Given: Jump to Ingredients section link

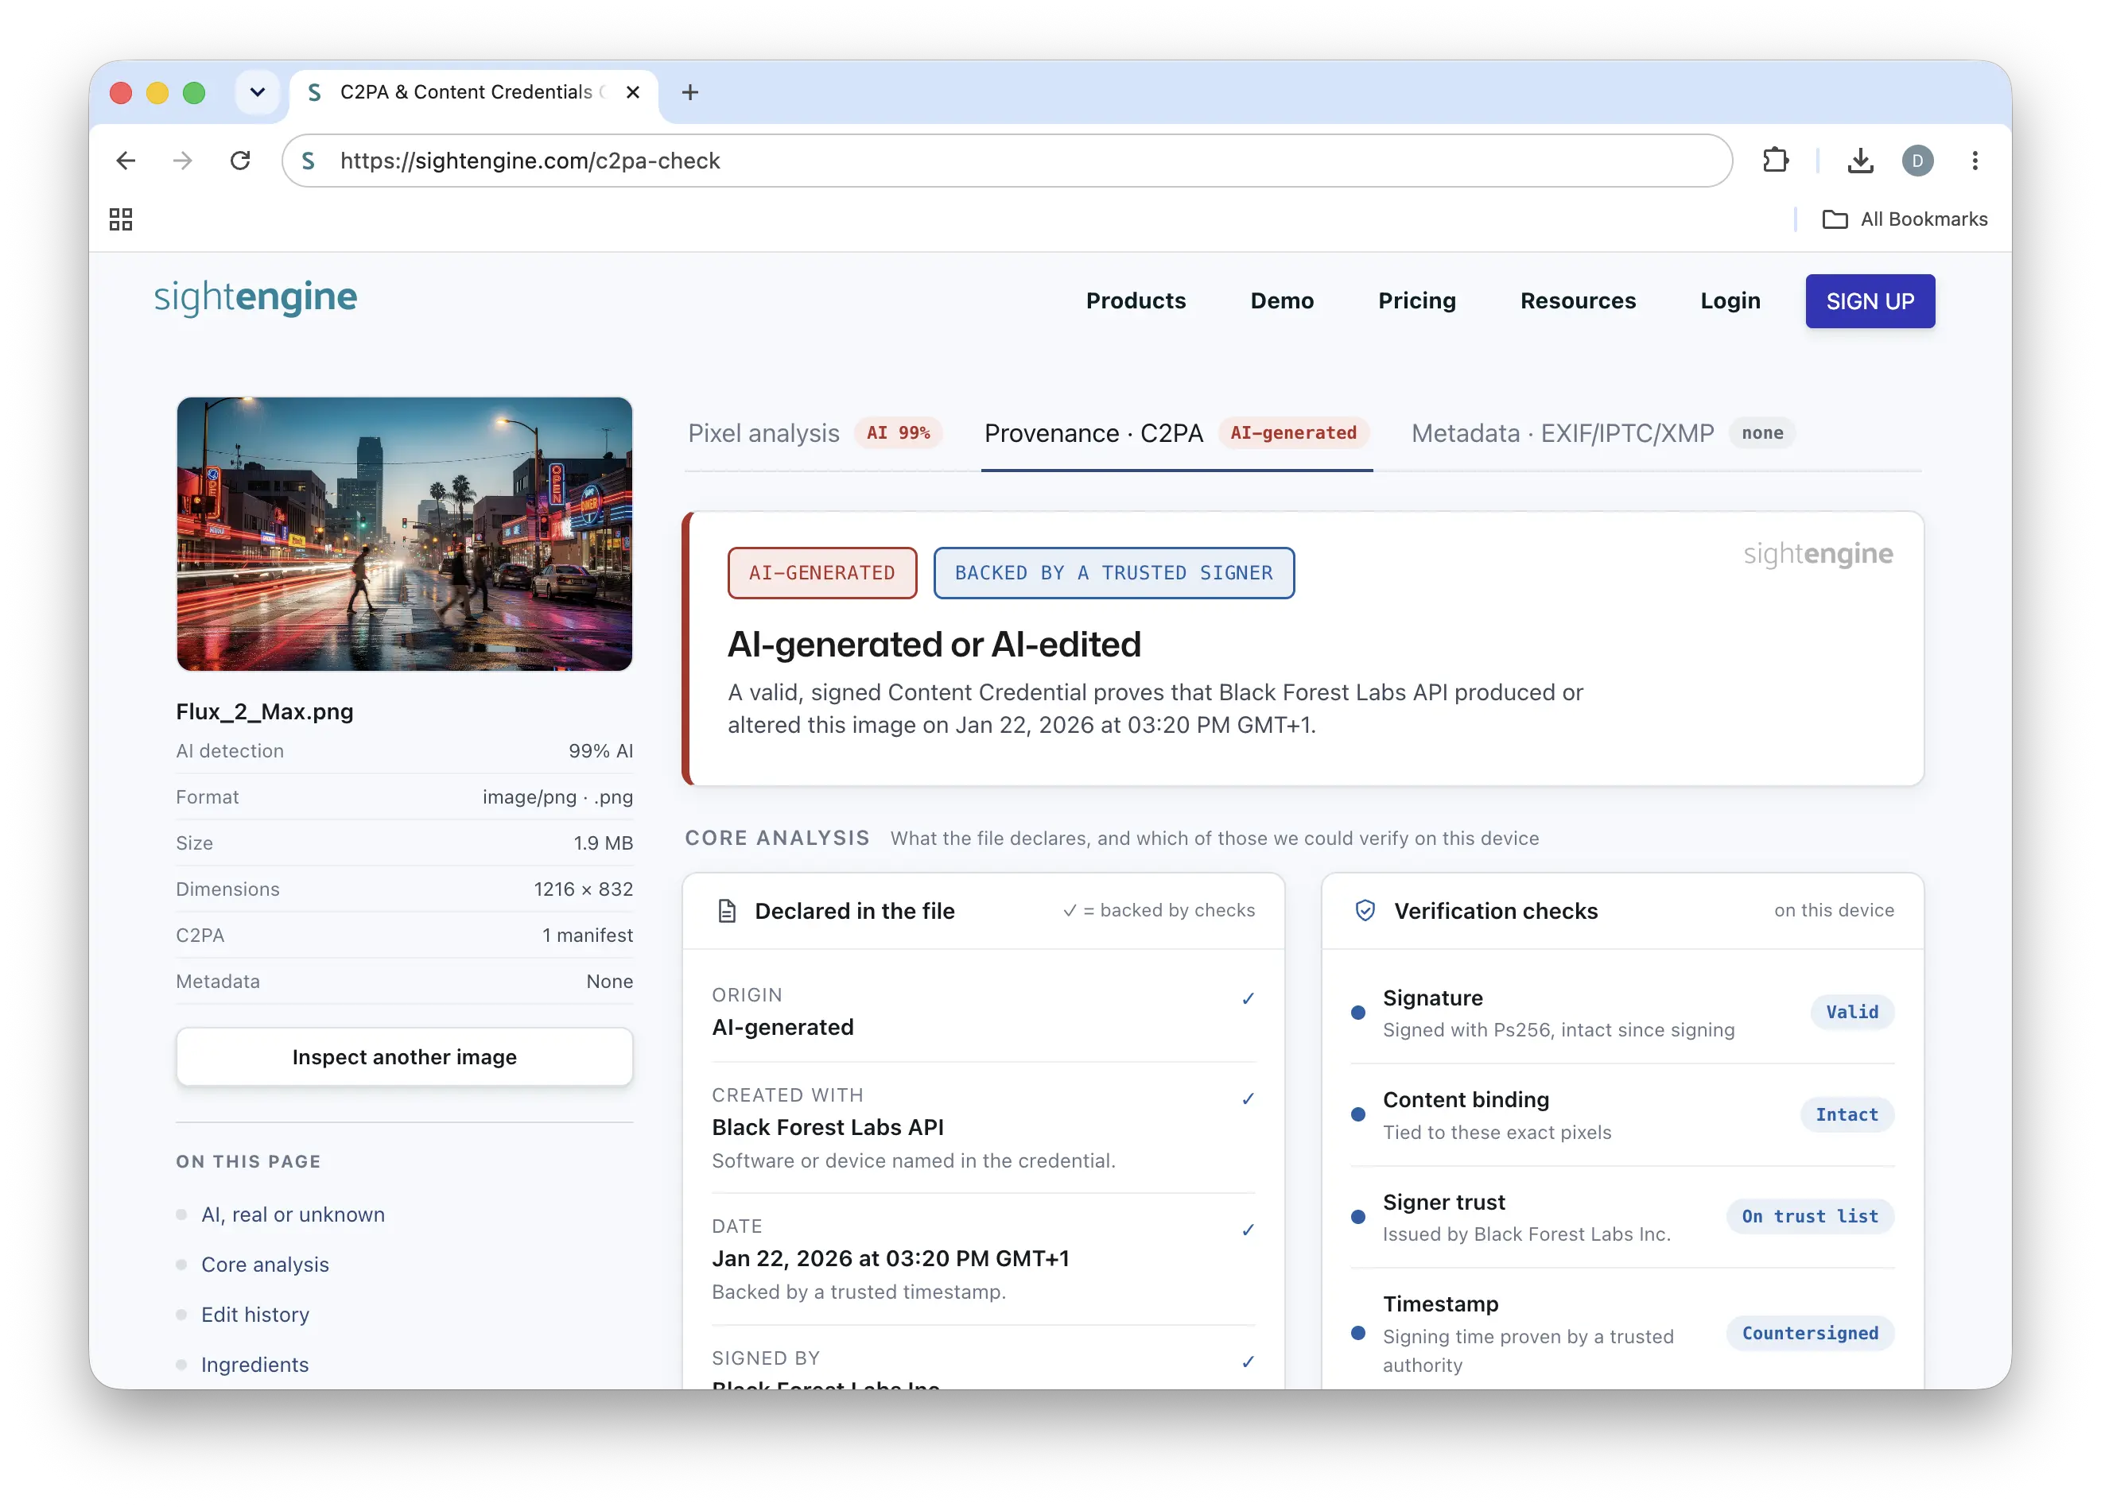Looking at the screenshot, I should (x=254, y=1363).
